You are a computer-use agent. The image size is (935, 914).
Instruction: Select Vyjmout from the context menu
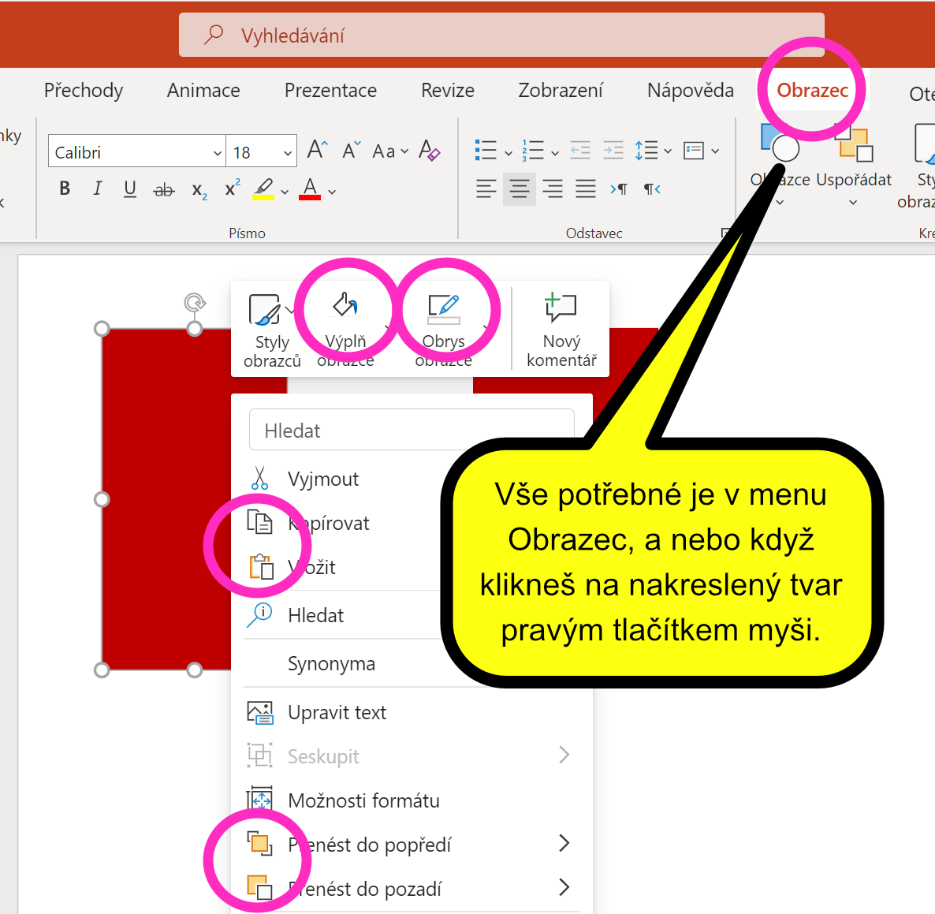(x=322, y=479)
